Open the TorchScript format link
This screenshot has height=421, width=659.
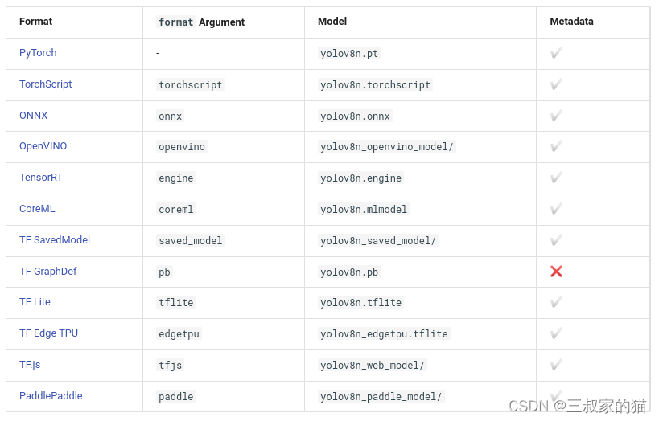tap(45, 84)
